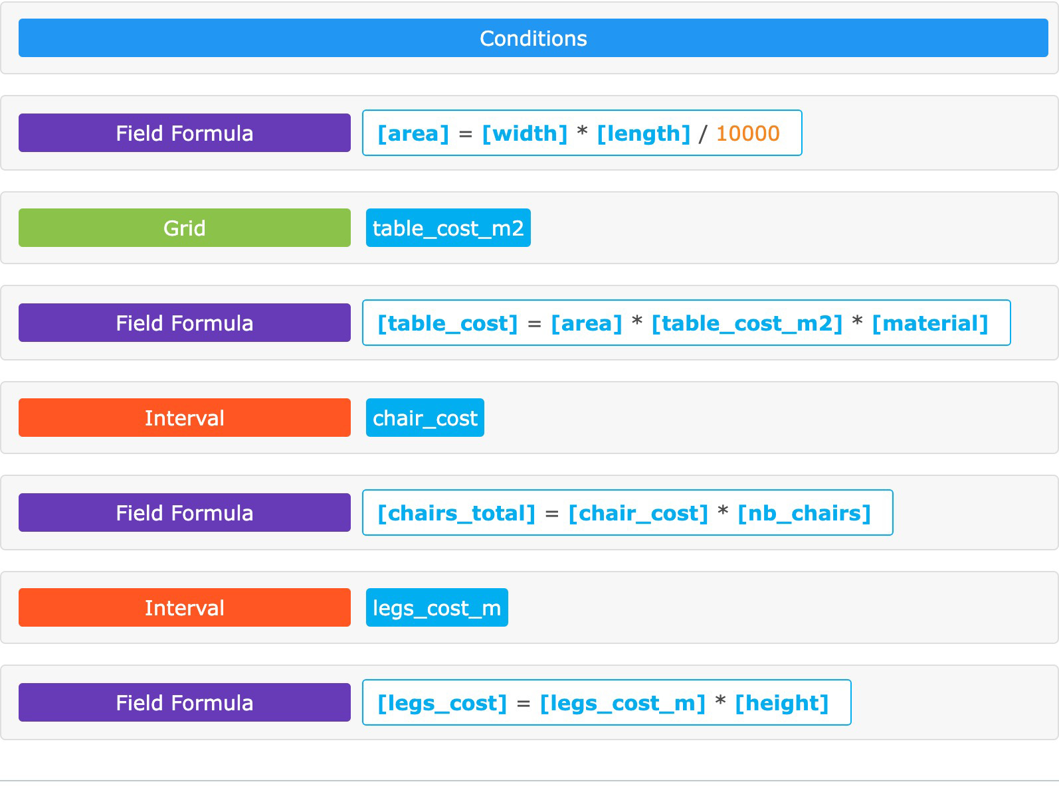Click [chairs_total] at the formula start
Image resolution: width=1059 pixels, height=786 pixels.
pyautogui.click(x=456, y=513)
